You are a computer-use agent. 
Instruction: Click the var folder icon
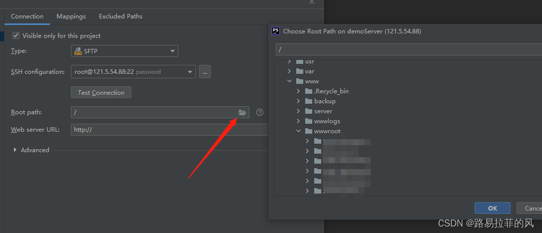(x=300, y=71)
